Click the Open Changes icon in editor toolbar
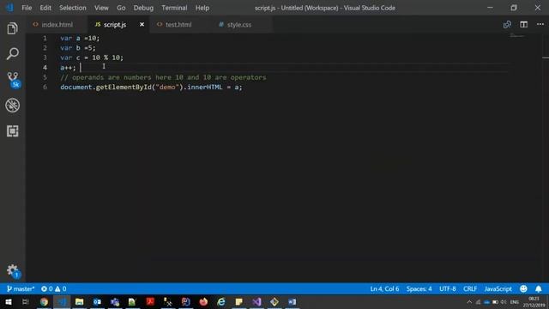Viewport: 549px width, 309px height. tap(507, 25)
